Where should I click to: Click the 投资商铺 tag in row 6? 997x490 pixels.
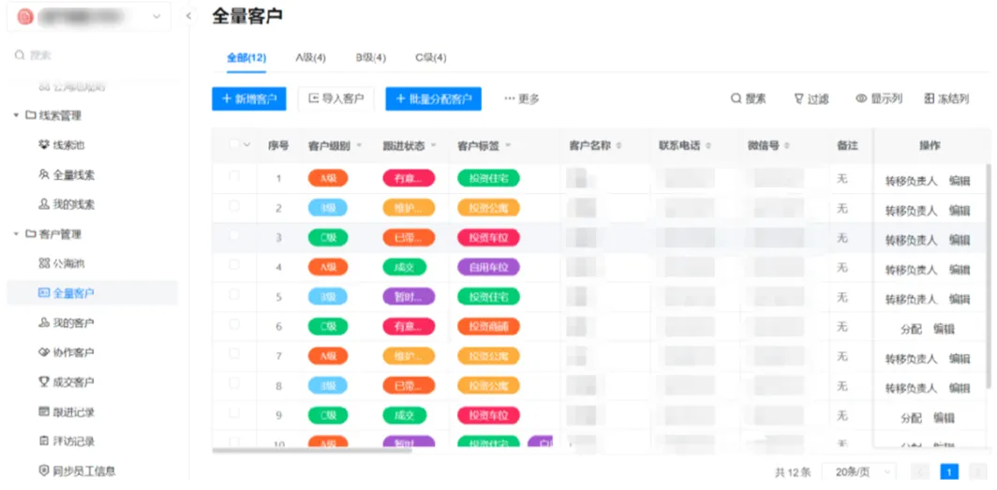pos(488,326)
